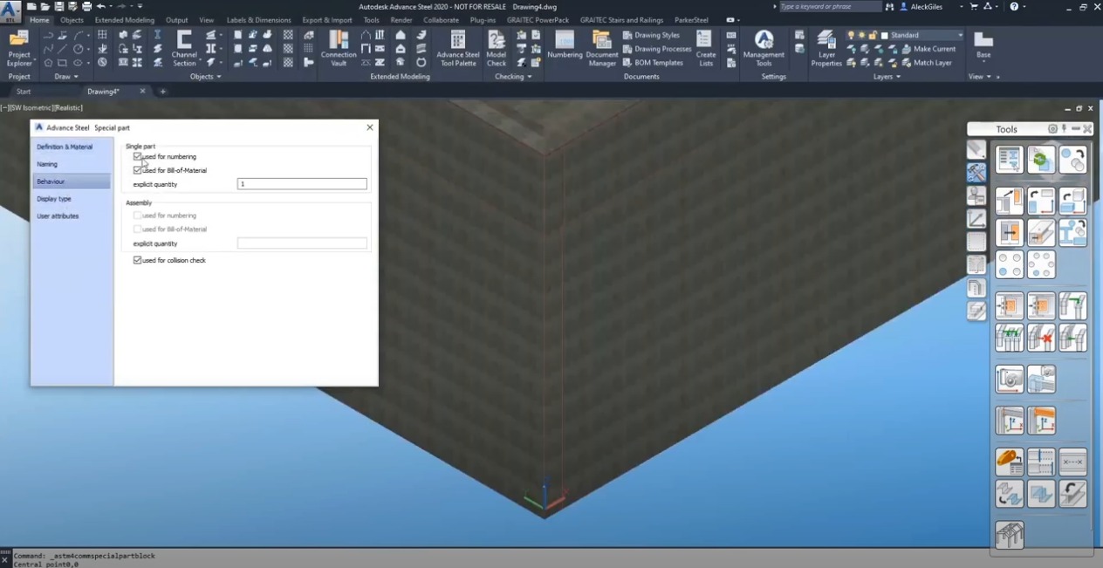Open the AleckGiles account dropdown
The height and width of the screenshot is (568, 1103).
pos(960,6)
